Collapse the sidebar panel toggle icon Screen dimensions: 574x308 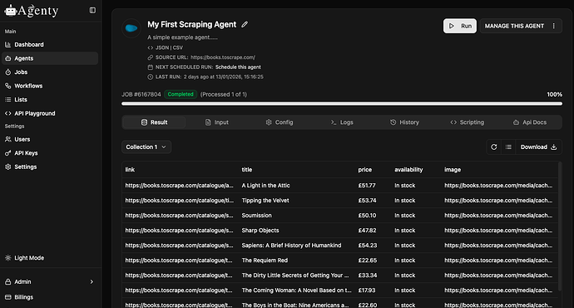[92, 10]
